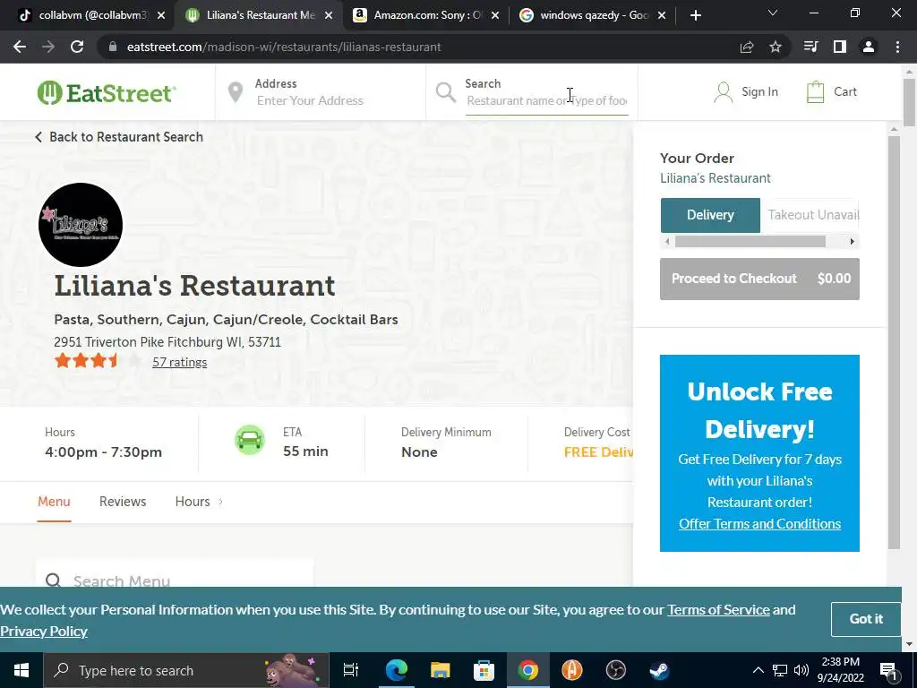Open Microsoft Store from taskbar
Screen dimensions: 917x688
(x=484, y=670)
